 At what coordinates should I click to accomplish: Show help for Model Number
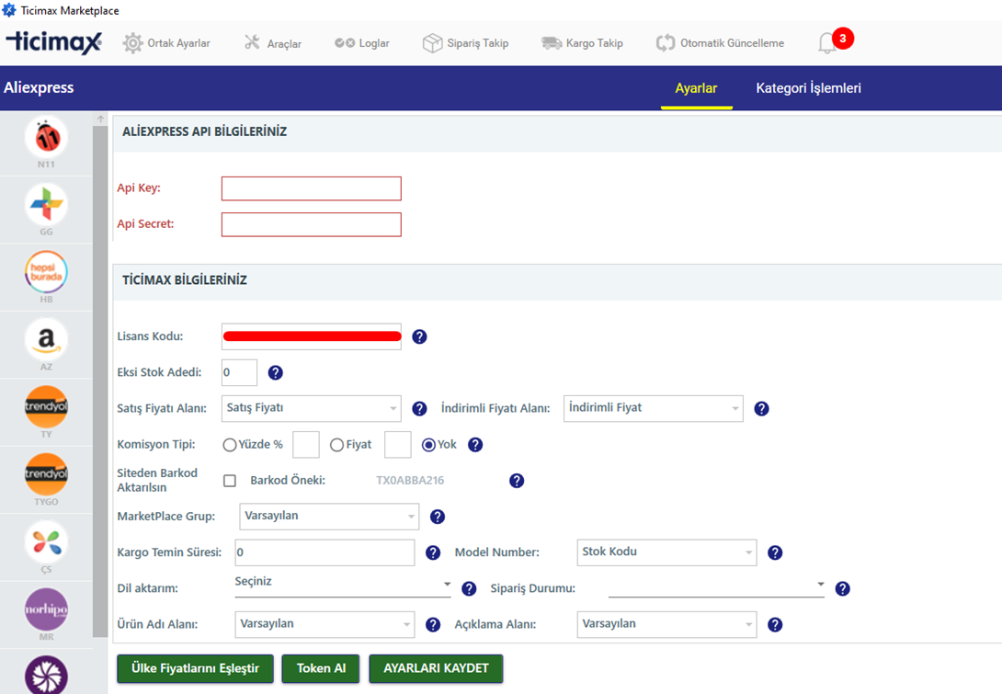[x=775, y=552]
